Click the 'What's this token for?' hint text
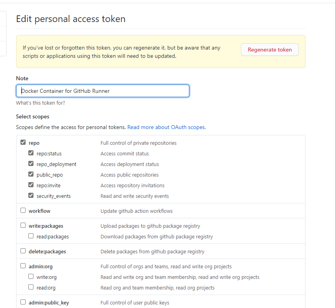 click(41, 103)
